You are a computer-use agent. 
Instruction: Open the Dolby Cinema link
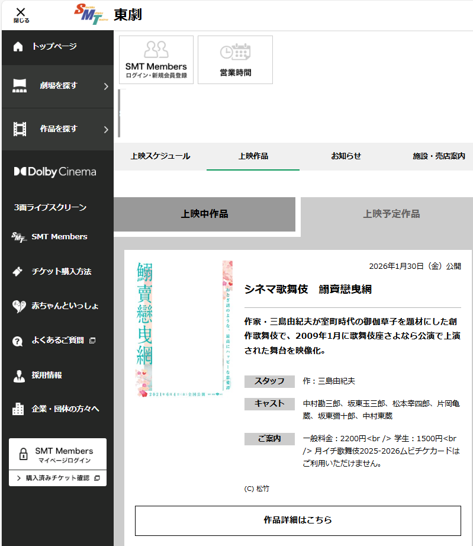point(55,172)
